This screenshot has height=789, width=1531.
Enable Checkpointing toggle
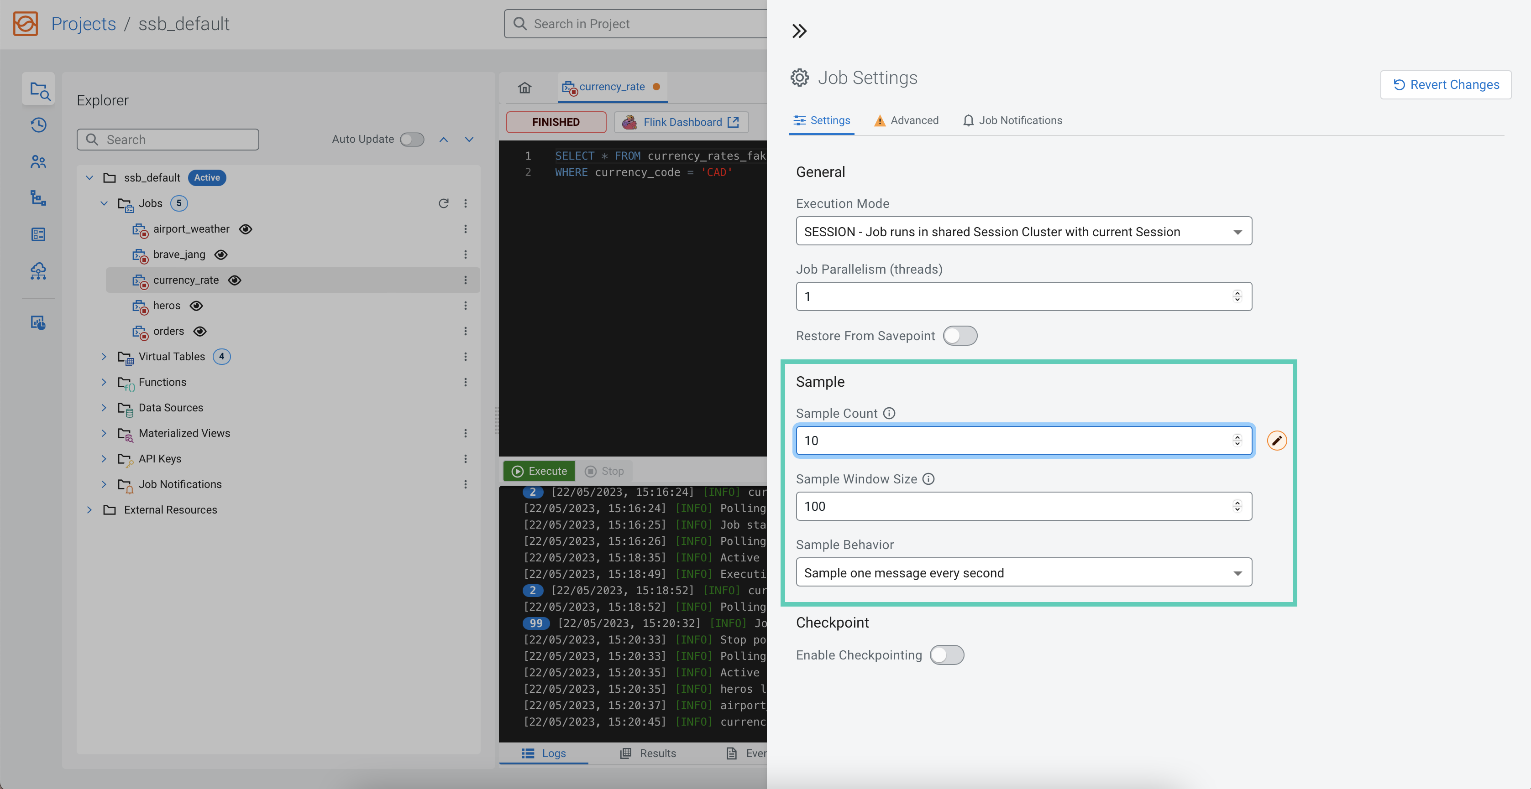947,655
